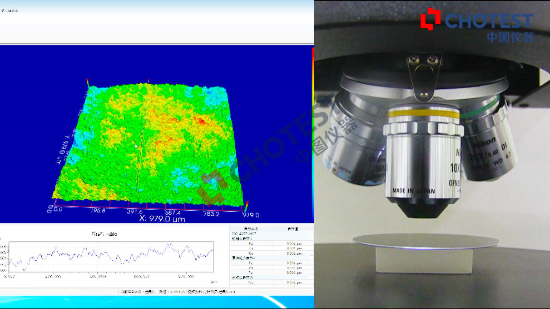Select the Ra parameter row
The image size is (550, 309).
[x=251, y=244]
